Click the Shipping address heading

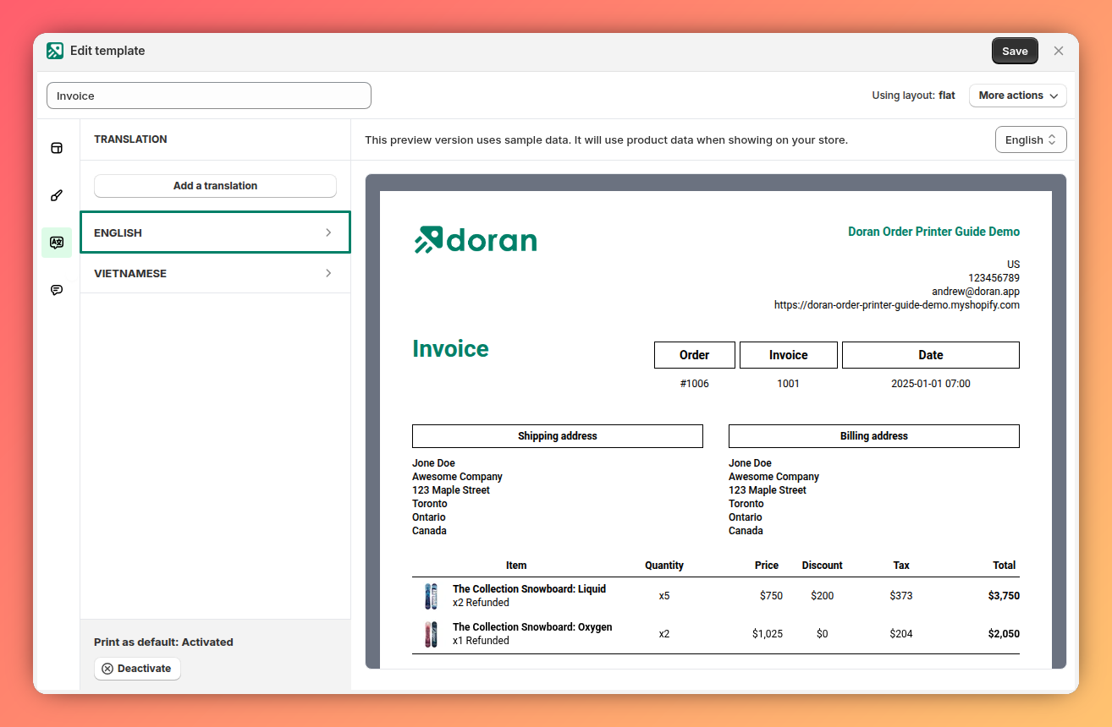click(558, 436)
